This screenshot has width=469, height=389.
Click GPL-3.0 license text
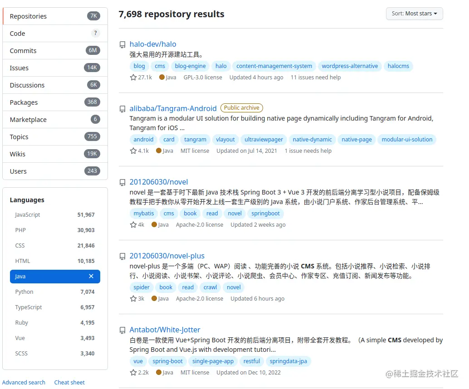click(x=203, y=78)
